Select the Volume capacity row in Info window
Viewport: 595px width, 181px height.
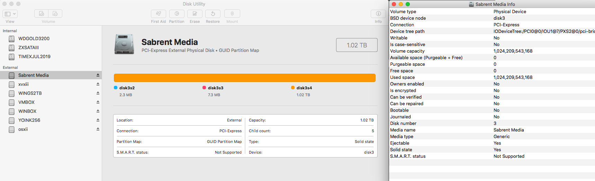point(492,51)
